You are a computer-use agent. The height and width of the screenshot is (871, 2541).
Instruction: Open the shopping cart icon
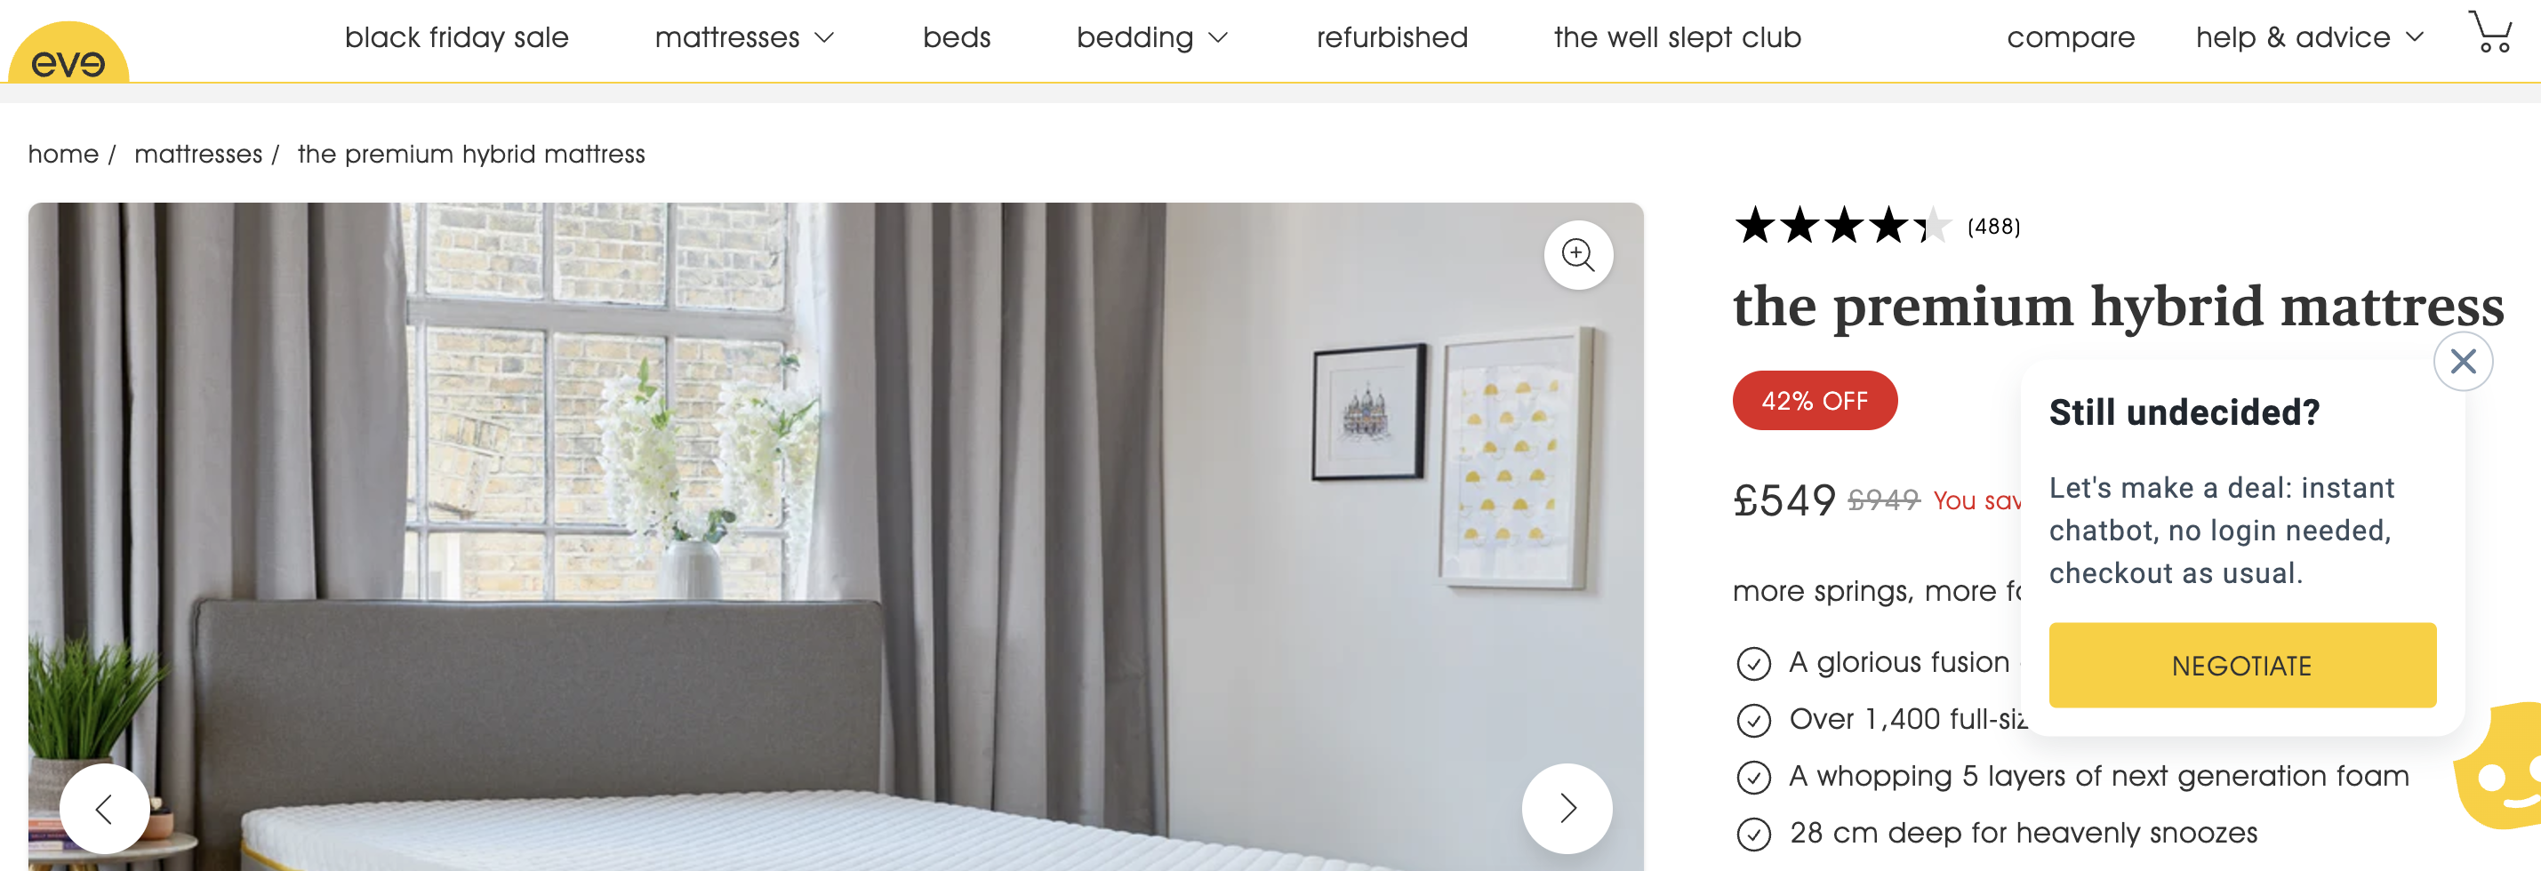[x=2489, y=32]
